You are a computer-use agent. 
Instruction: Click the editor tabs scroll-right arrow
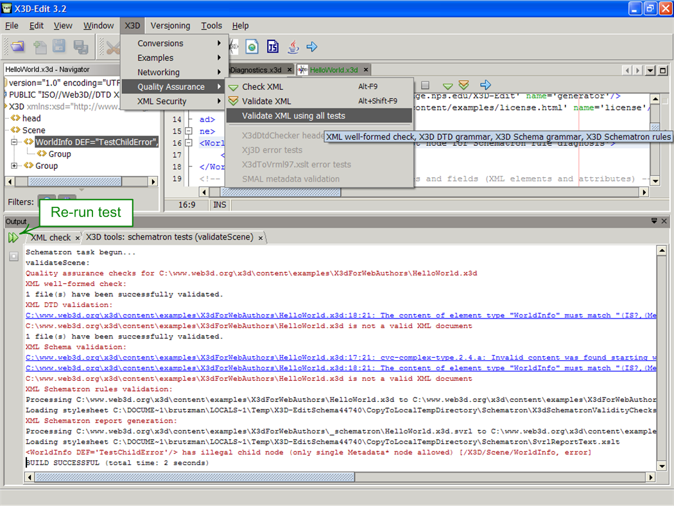pos(638,70)
